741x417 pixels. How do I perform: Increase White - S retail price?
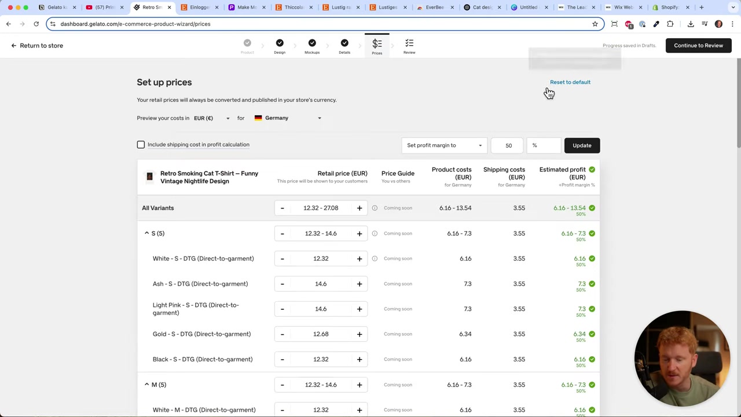coord(360,258)
